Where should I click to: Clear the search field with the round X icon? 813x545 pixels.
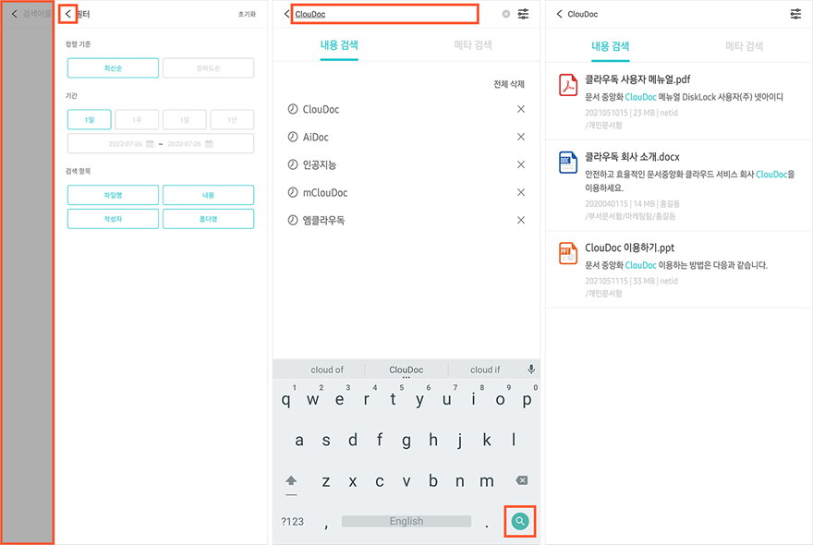tap(506, 14)
